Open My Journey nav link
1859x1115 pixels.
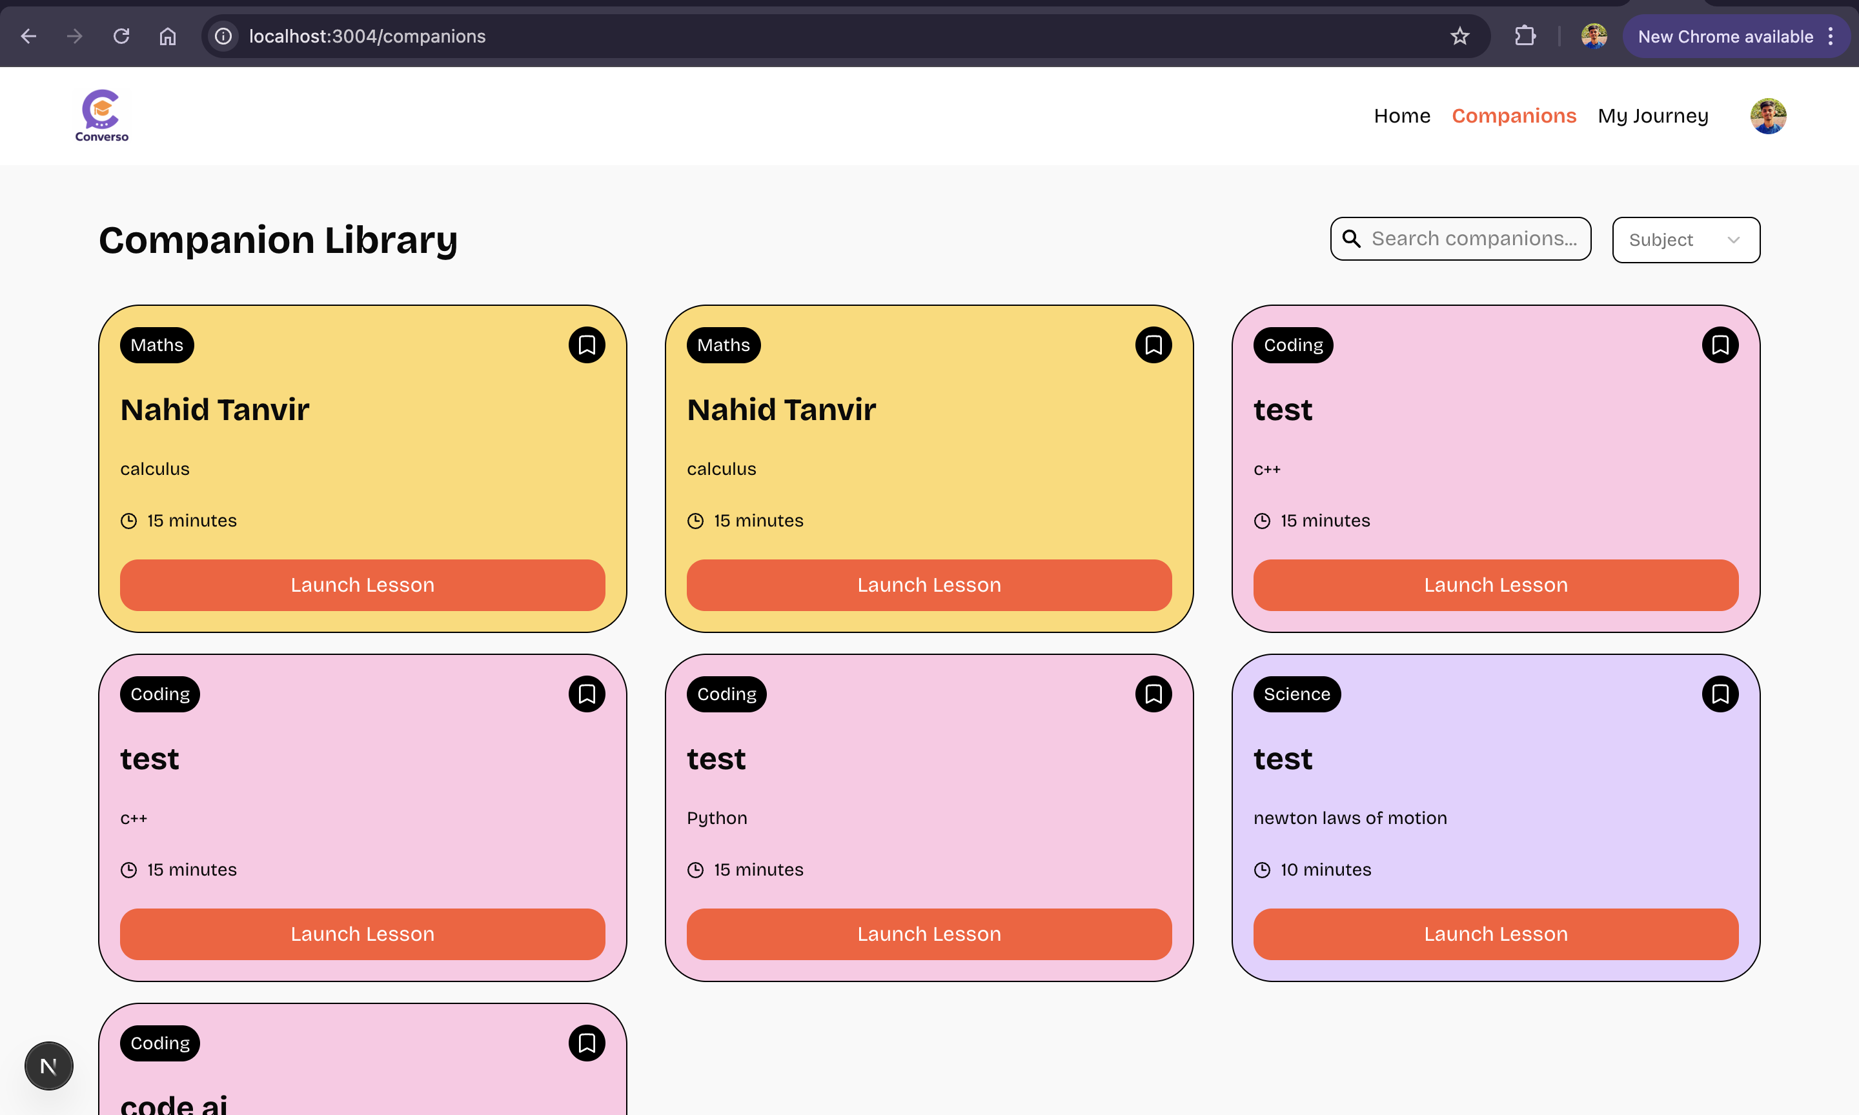[1652, 116]
